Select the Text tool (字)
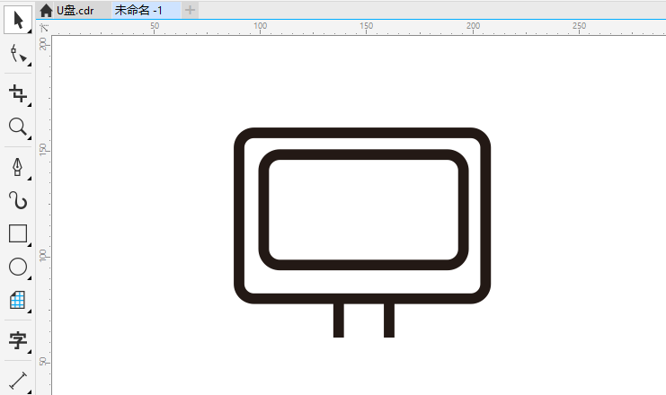Screen dimensions: 666x395 pos(18,340)
